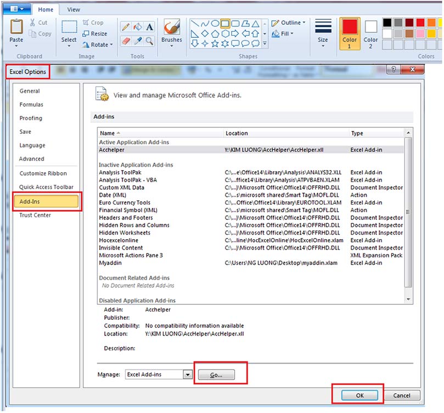Screen dimensions: 444x413
Task: Close the Excel Options dialog
Action: click(413, 69)
